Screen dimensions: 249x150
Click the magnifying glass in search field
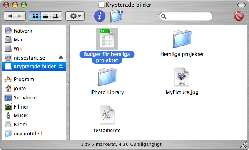[x=164, y=16]
